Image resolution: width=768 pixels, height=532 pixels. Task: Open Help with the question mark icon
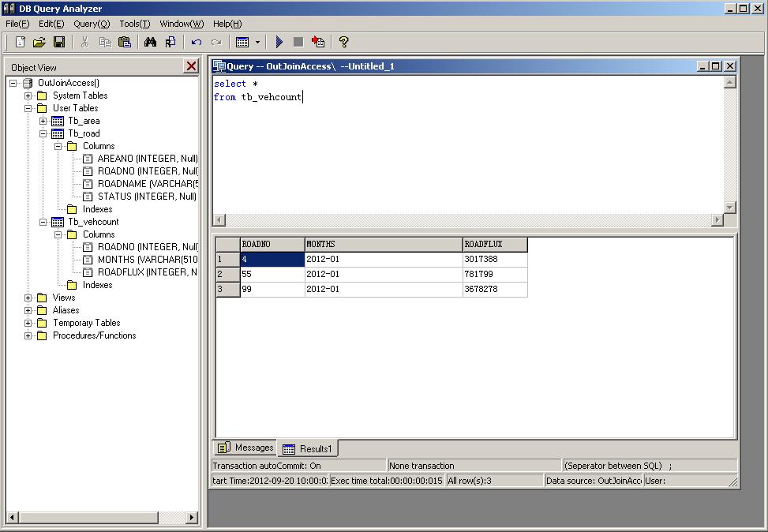click(x=343, y=42)
